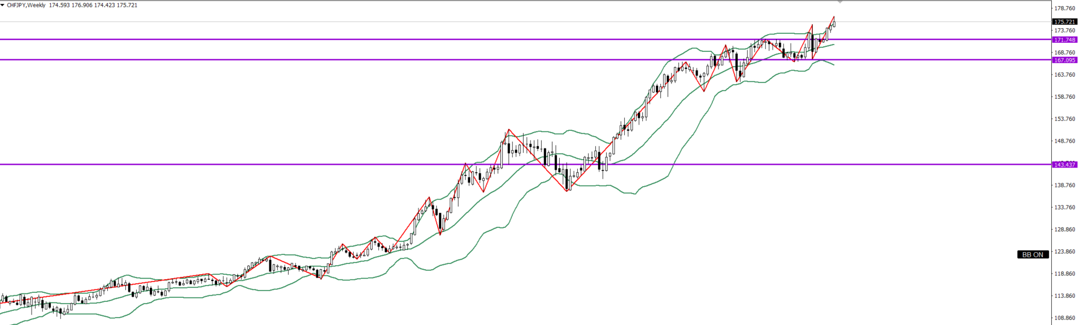Click the latest candlestick at chart's right edge
Image resolution: width=1080 pixels, height=325 pixels.
click(x=834, y=24)
